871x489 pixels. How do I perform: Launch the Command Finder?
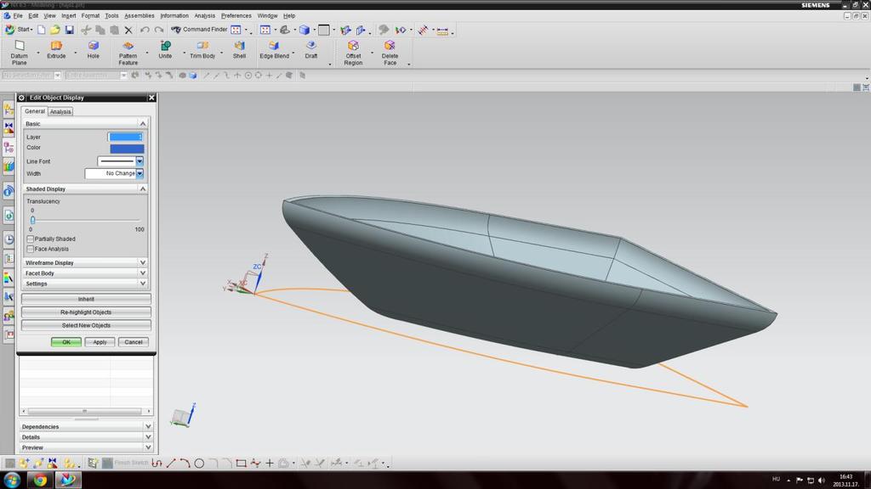199,30
